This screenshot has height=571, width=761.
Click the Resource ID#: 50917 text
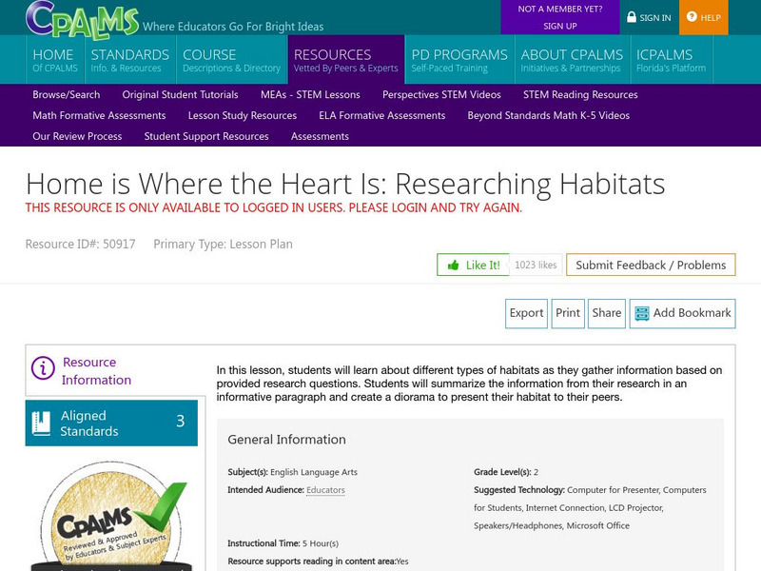pyautogui.click(x=81, y=244)
